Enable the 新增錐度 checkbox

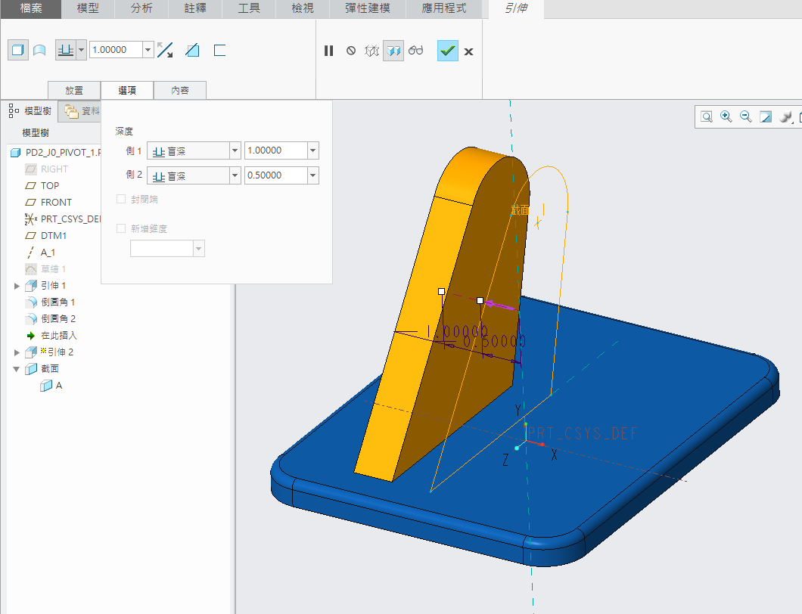121,228
